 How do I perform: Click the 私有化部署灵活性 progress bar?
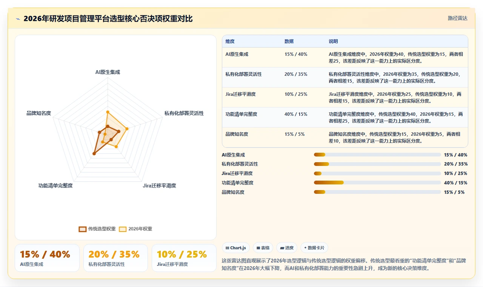377,164
